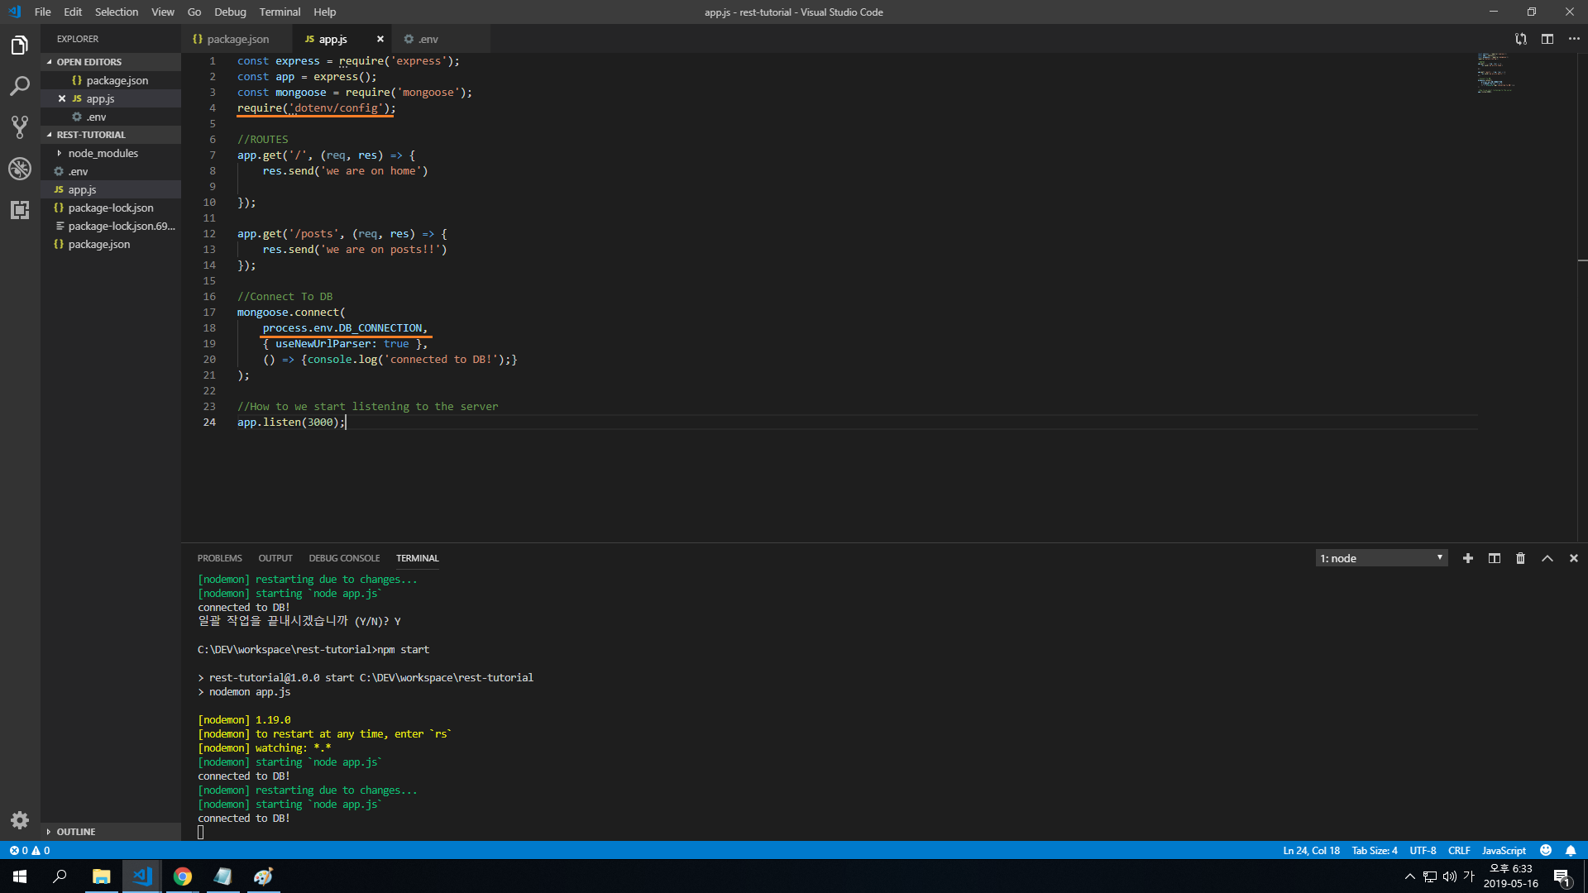Open the Go menu
Viewport: 1588px width, 893px height.
(x=194, y=12)
